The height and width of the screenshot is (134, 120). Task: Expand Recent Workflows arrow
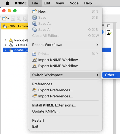tap(97, 45)
